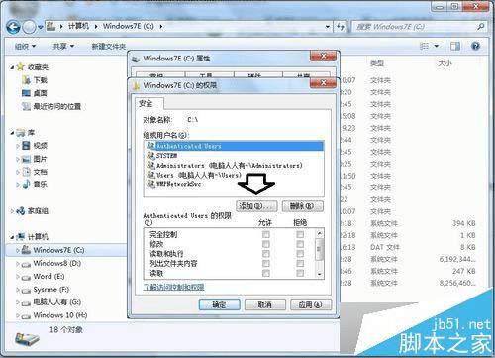Check 拒绝 for 完全控制

300,234
